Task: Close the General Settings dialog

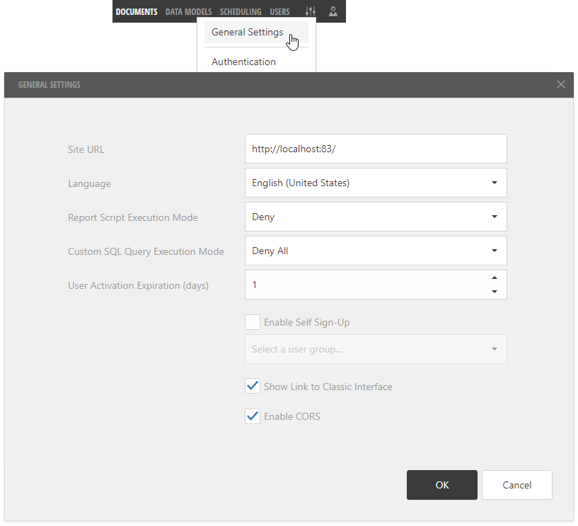Action: click(561, 84)
